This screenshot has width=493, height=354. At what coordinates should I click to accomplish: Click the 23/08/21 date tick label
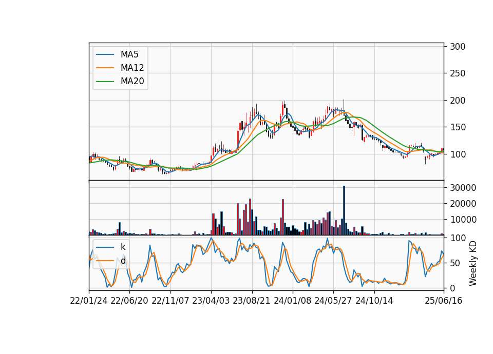[x=252, y=301]
